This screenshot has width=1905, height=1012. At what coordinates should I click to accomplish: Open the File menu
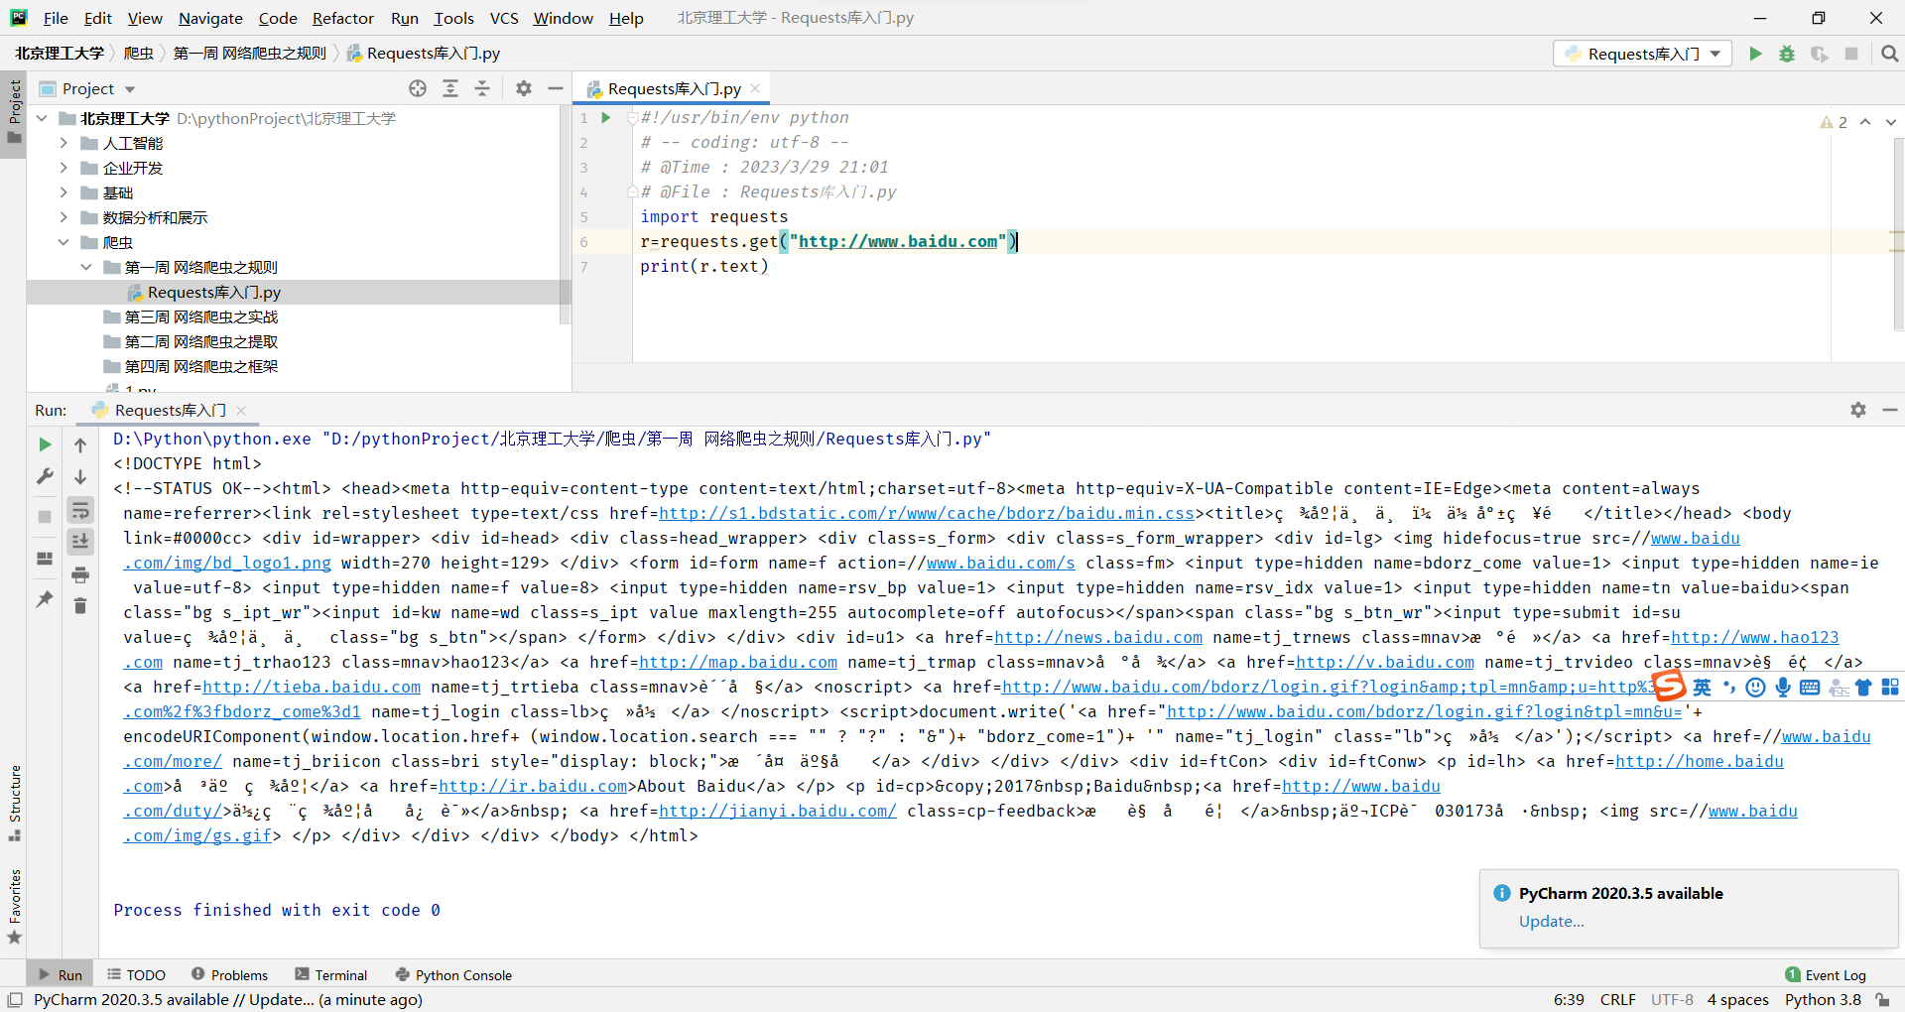point(56,18)
